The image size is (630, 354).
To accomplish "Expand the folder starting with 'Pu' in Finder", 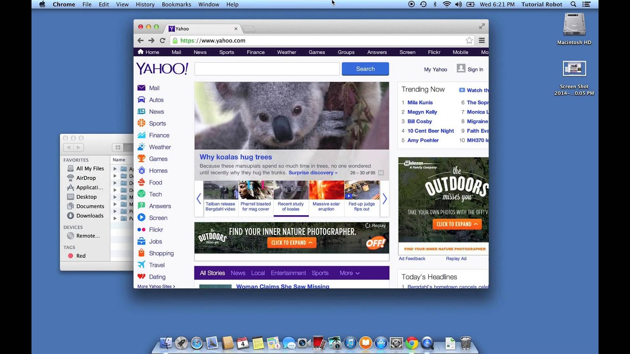I will click(115, 218).
